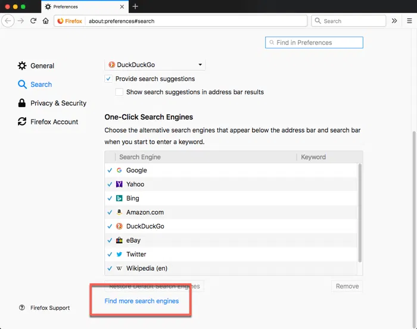Click the Amazon logo icon in list
This screenshot has height=329, width=417.
119,212
